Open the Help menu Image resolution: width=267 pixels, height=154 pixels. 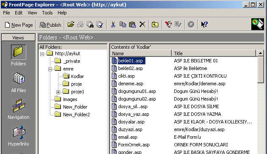[x=62, y=13]
